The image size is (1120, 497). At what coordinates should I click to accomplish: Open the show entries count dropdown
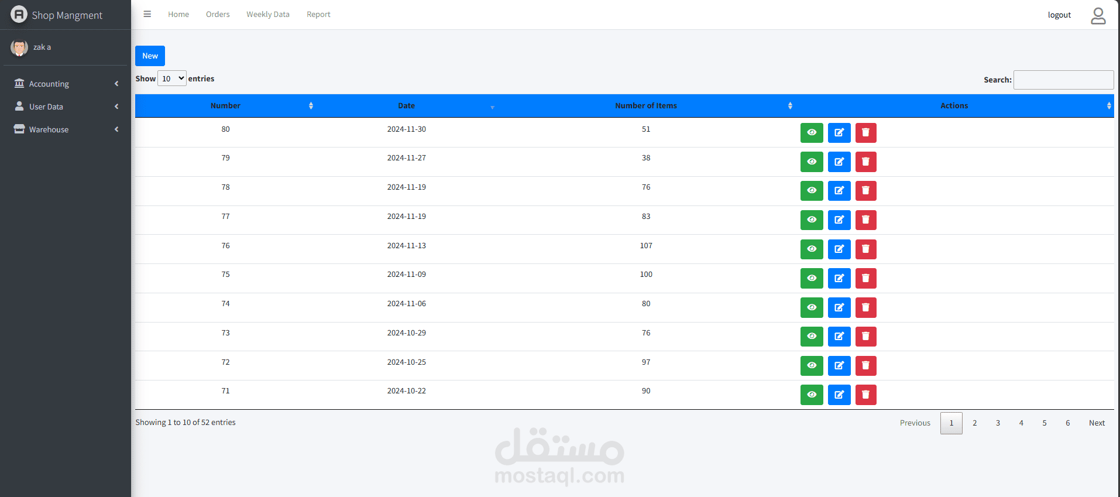[172, 78]
